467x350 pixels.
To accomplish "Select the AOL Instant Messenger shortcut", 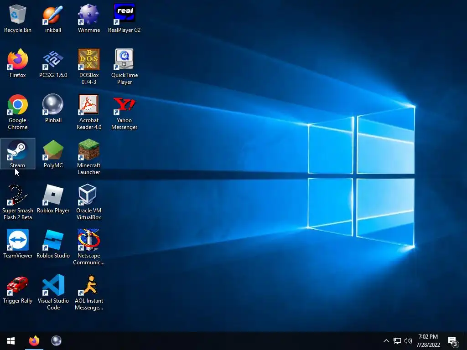I will pyautogui.click(x=89, y=293).
